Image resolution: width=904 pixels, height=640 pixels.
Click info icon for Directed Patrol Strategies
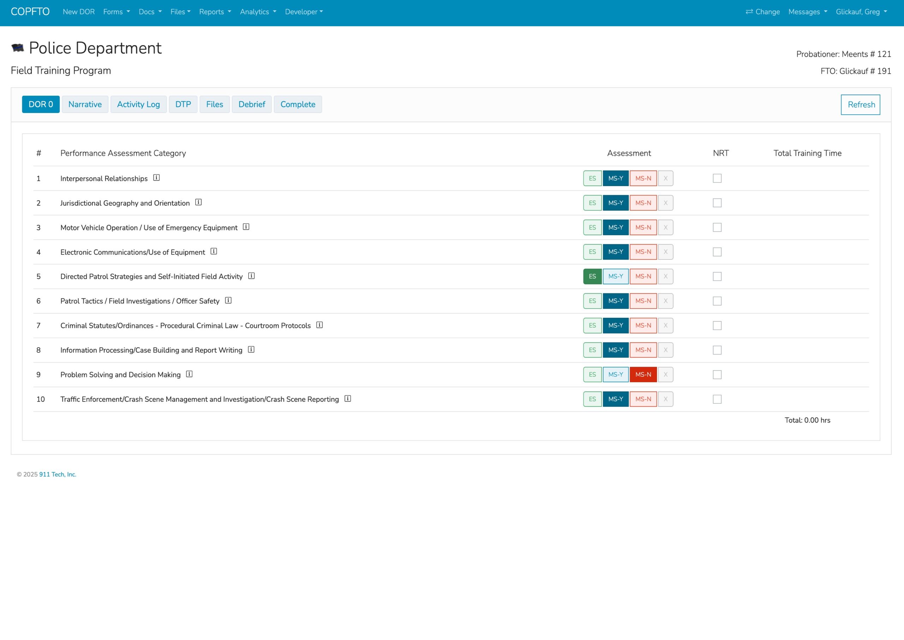251,276
